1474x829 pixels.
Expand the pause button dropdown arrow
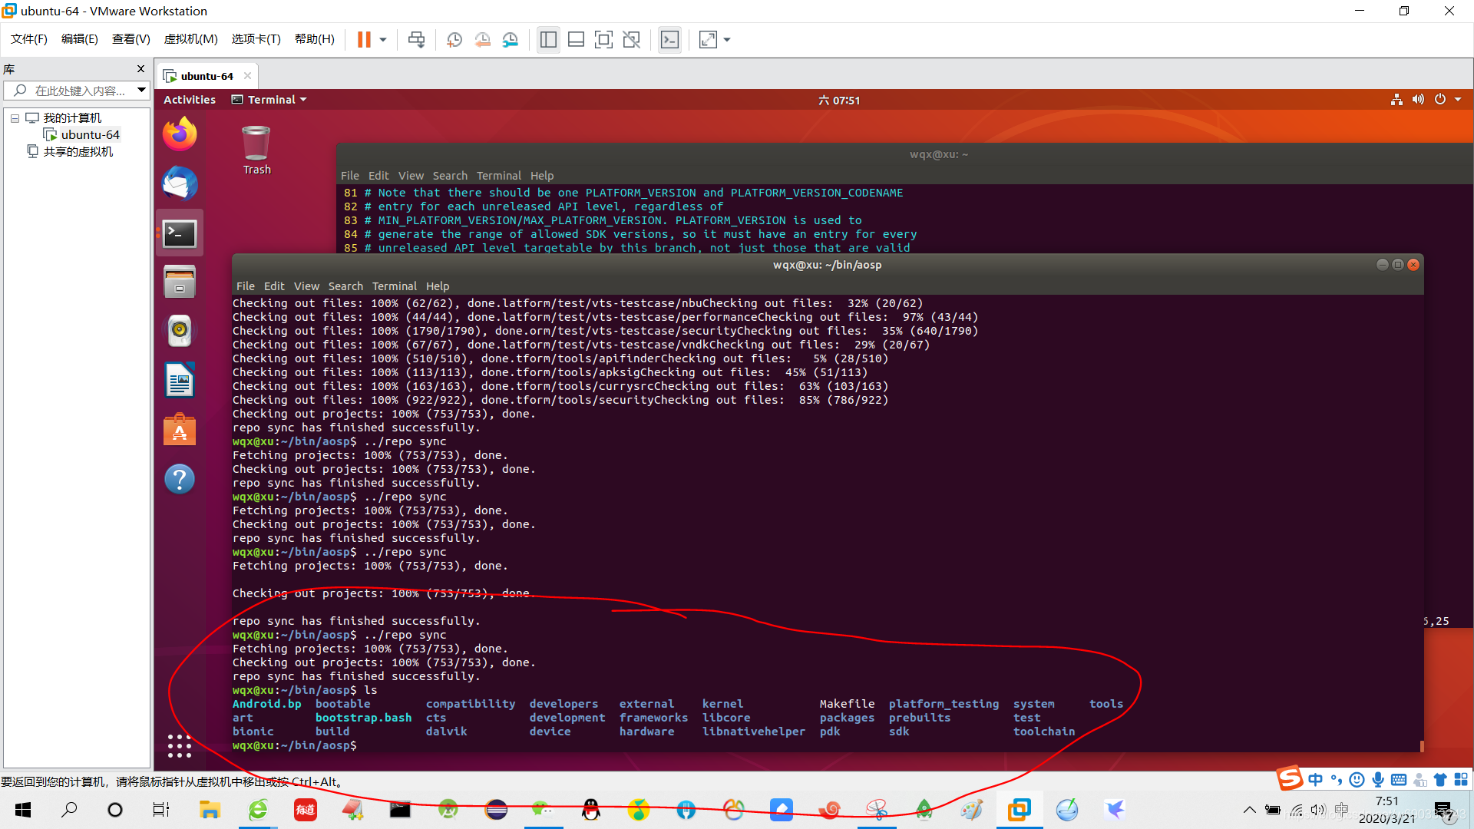(x=383, y=39)
